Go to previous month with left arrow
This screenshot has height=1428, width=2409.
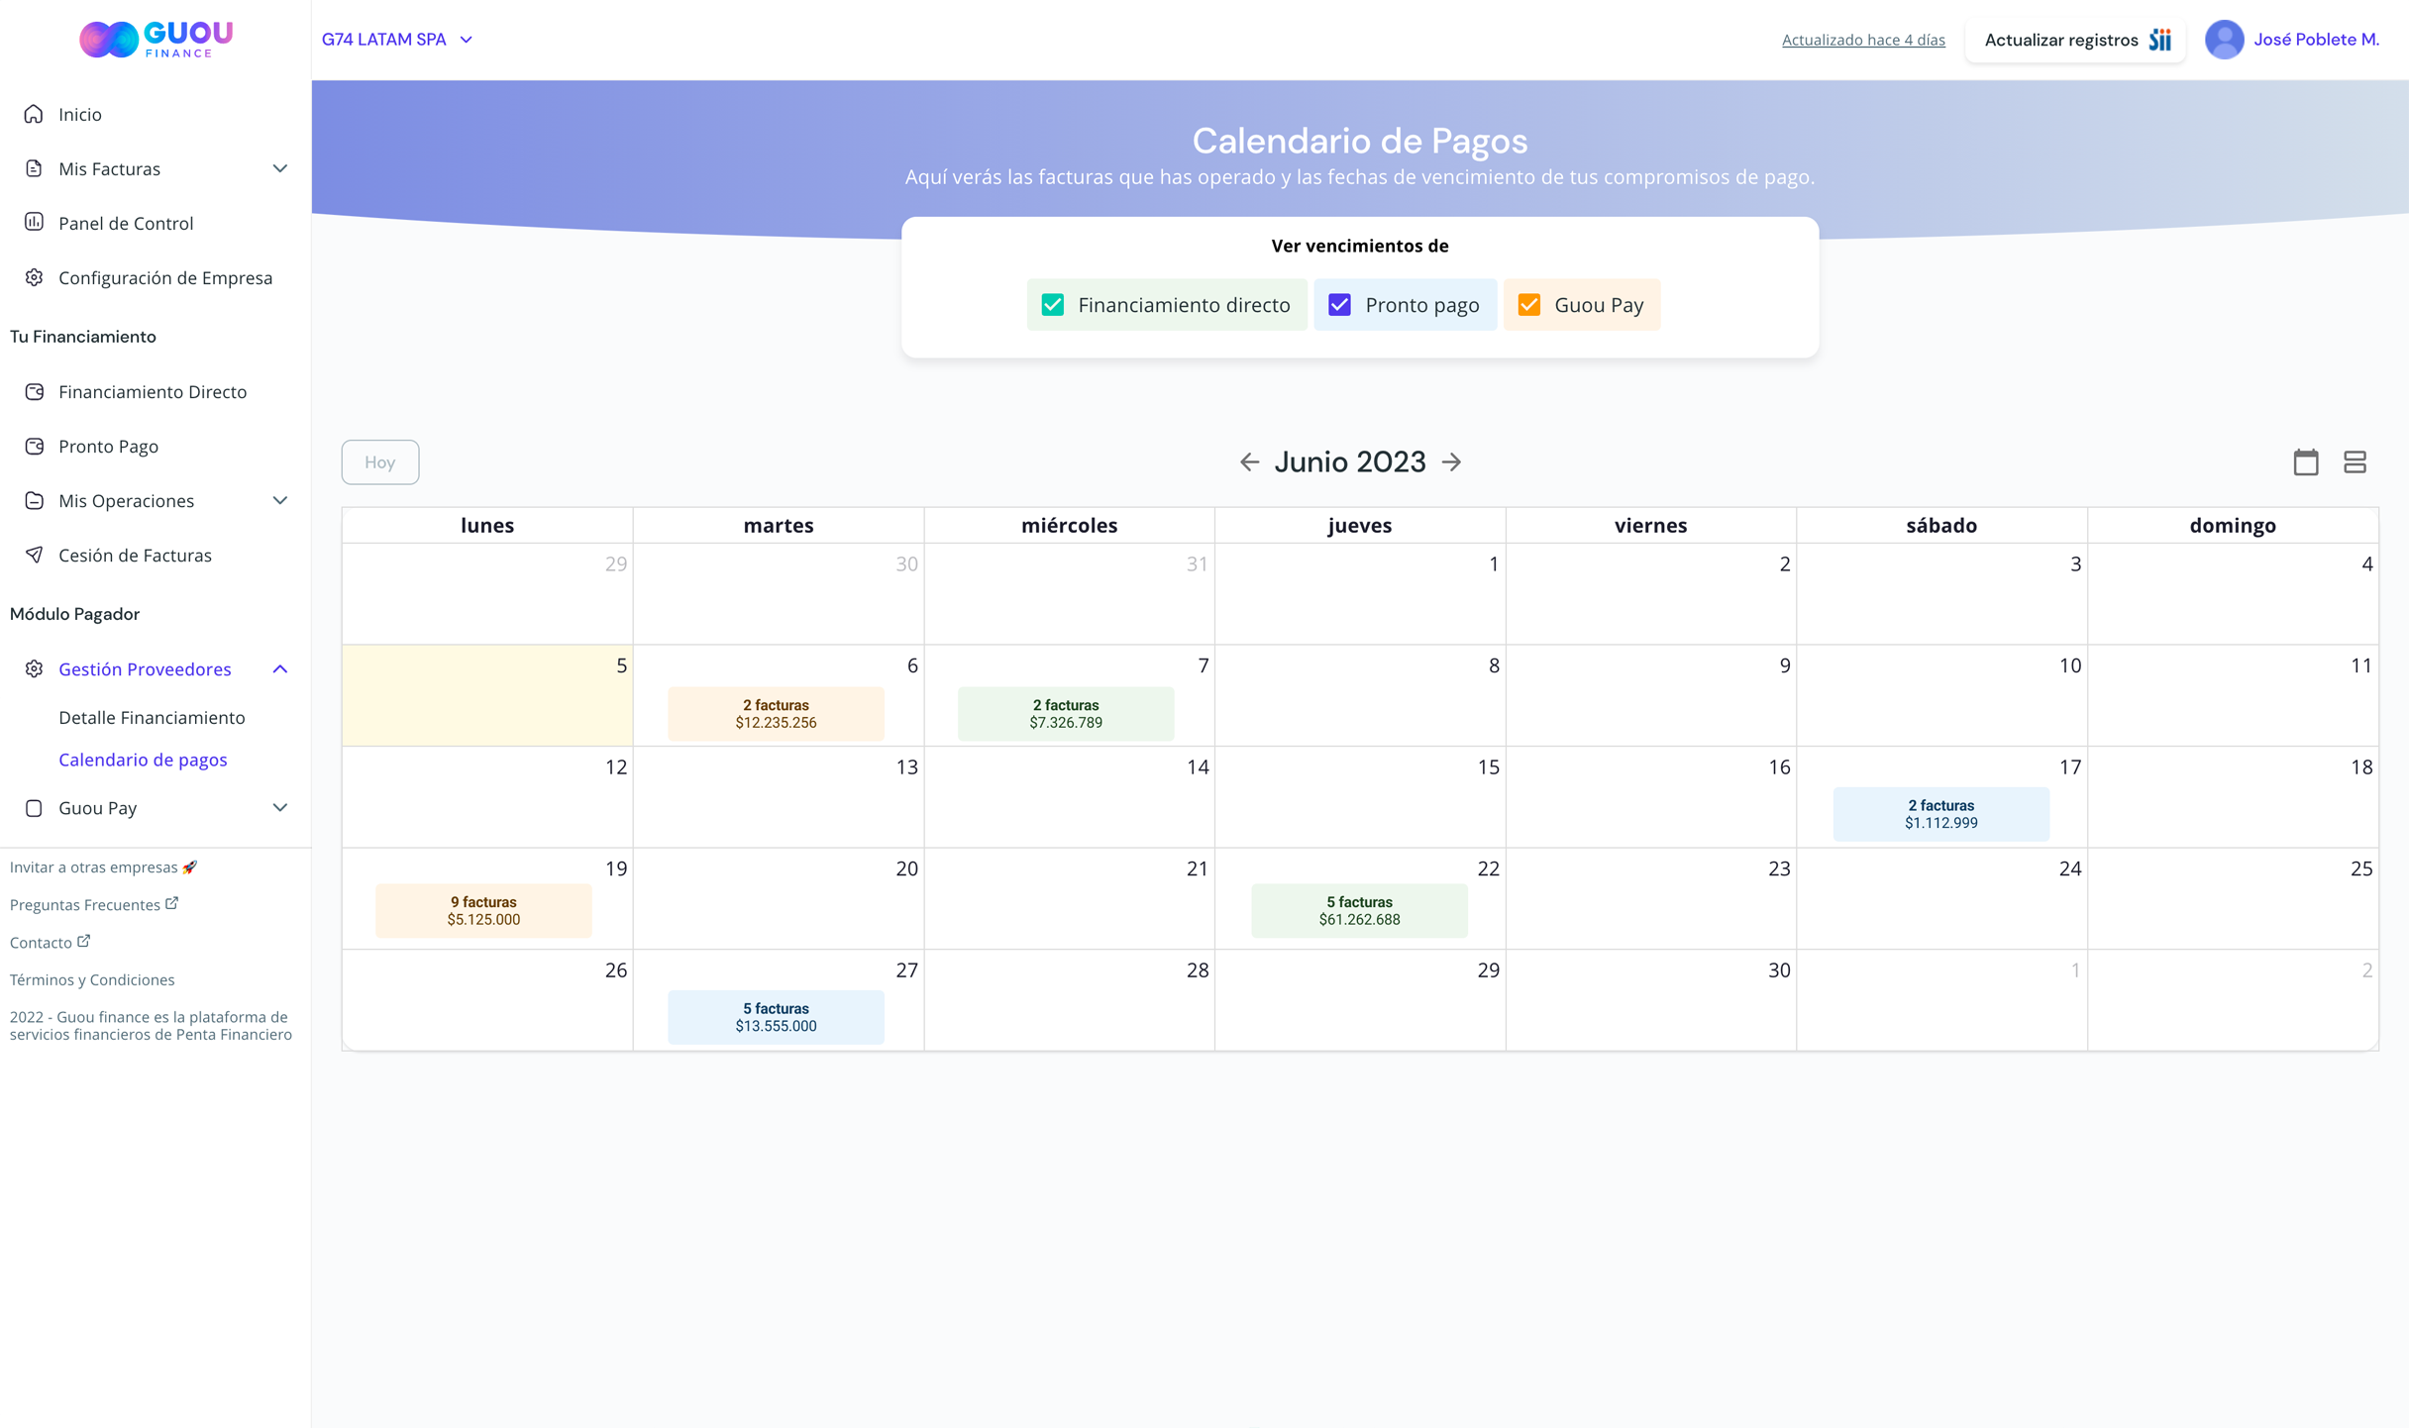click(1249, 462)
